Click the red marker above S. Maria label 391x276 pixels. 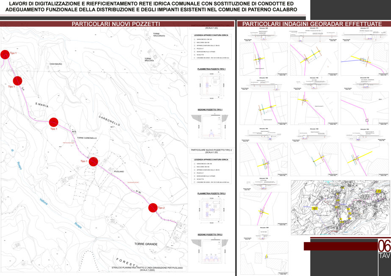pyautogui.click(x=17, y=81)
